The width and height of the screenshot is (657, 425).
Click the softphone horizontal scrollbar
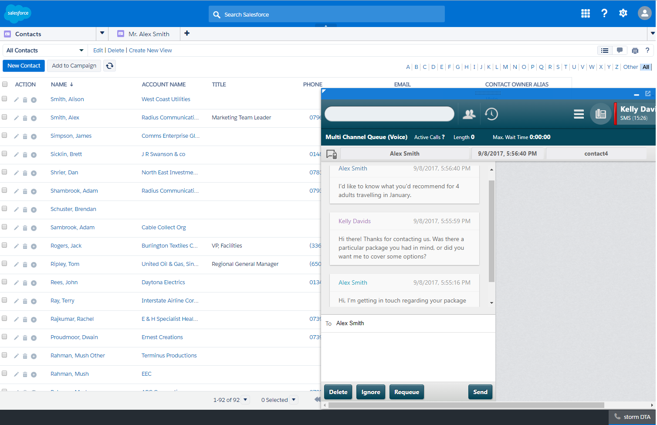coord(466,405)
